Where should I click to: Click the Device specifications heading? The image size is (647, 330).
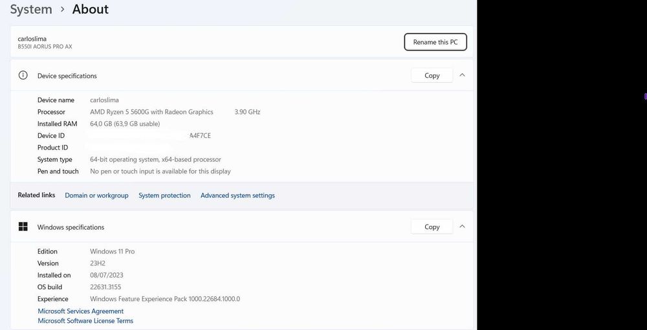tap(67, 76)
